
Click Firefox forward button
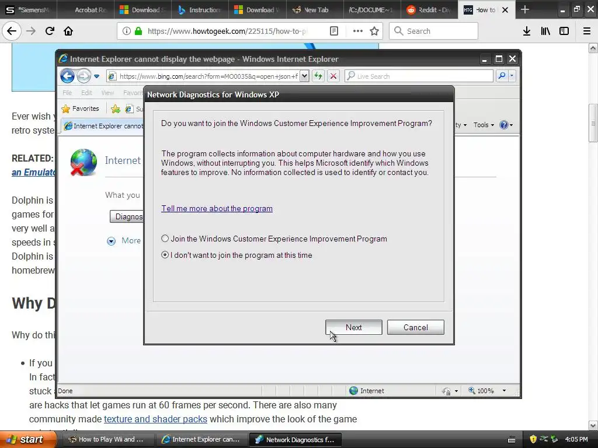coord(31,32)
